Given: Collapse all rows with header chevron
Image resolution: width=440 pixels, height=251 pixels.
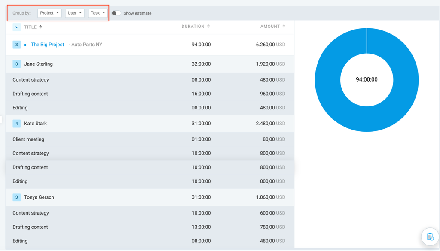Looking at the screenshot, I should pyautogui.click(x=17, y=27).
